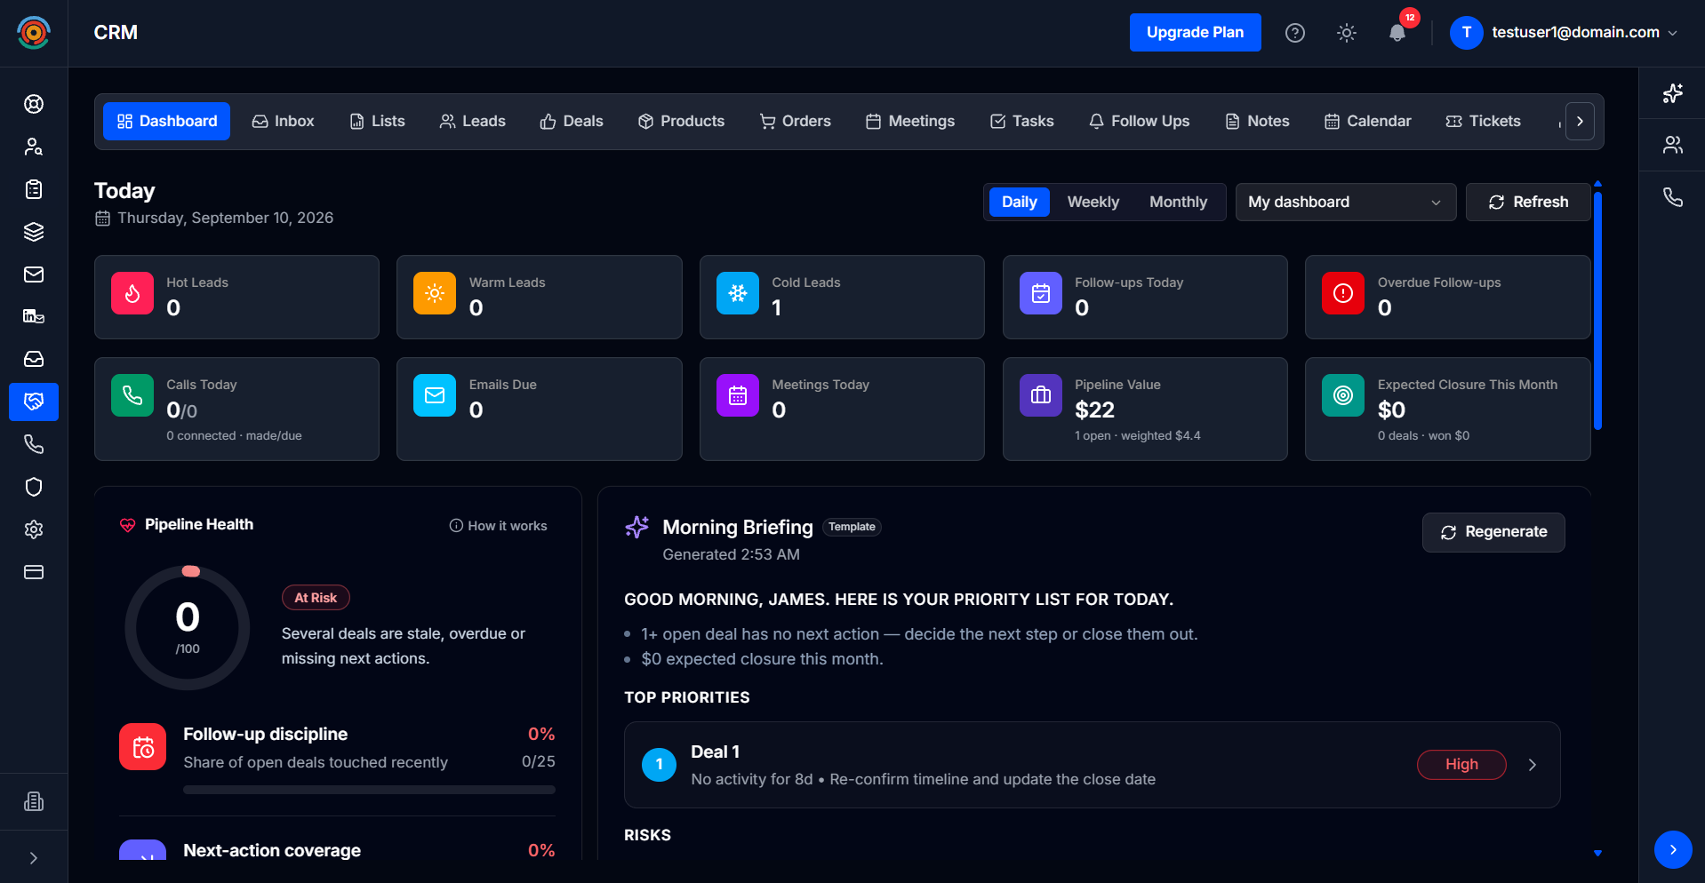
Task: Open the Tickets tab
Action: 1483,121
